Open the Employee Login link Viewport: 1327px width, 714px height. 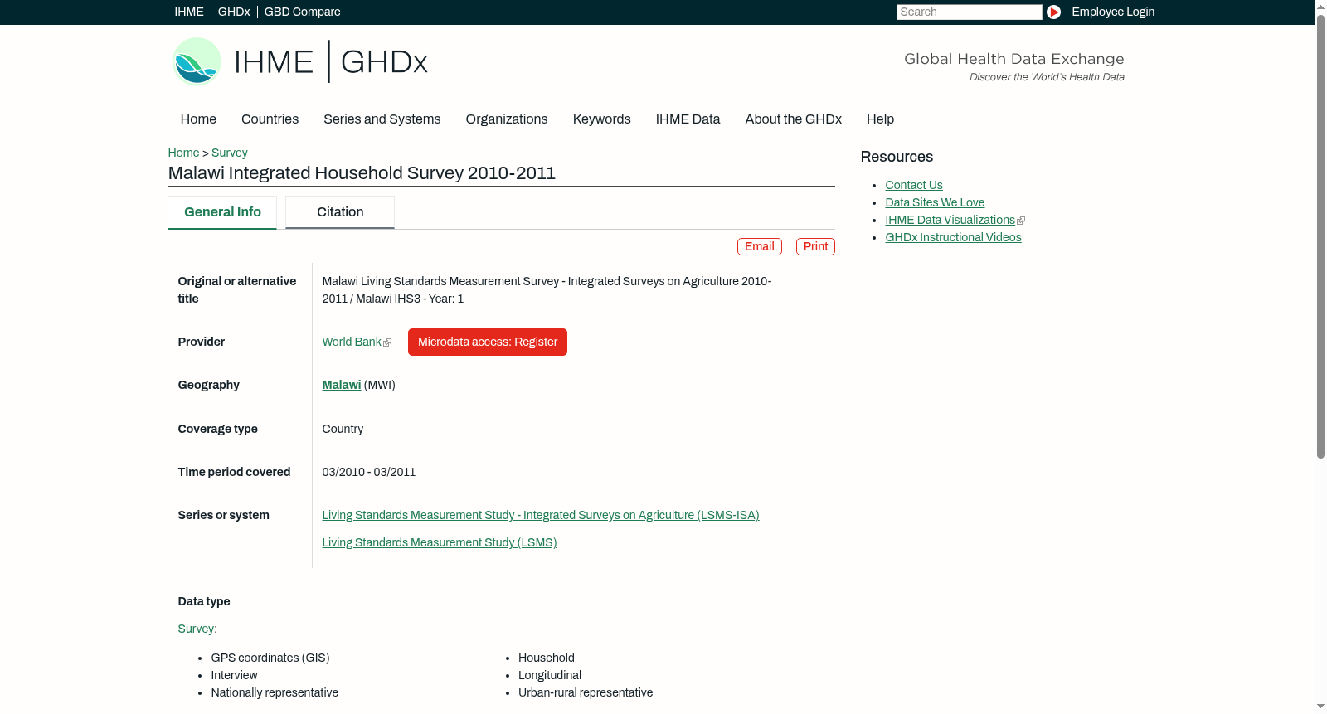(x=1113, y=12)
